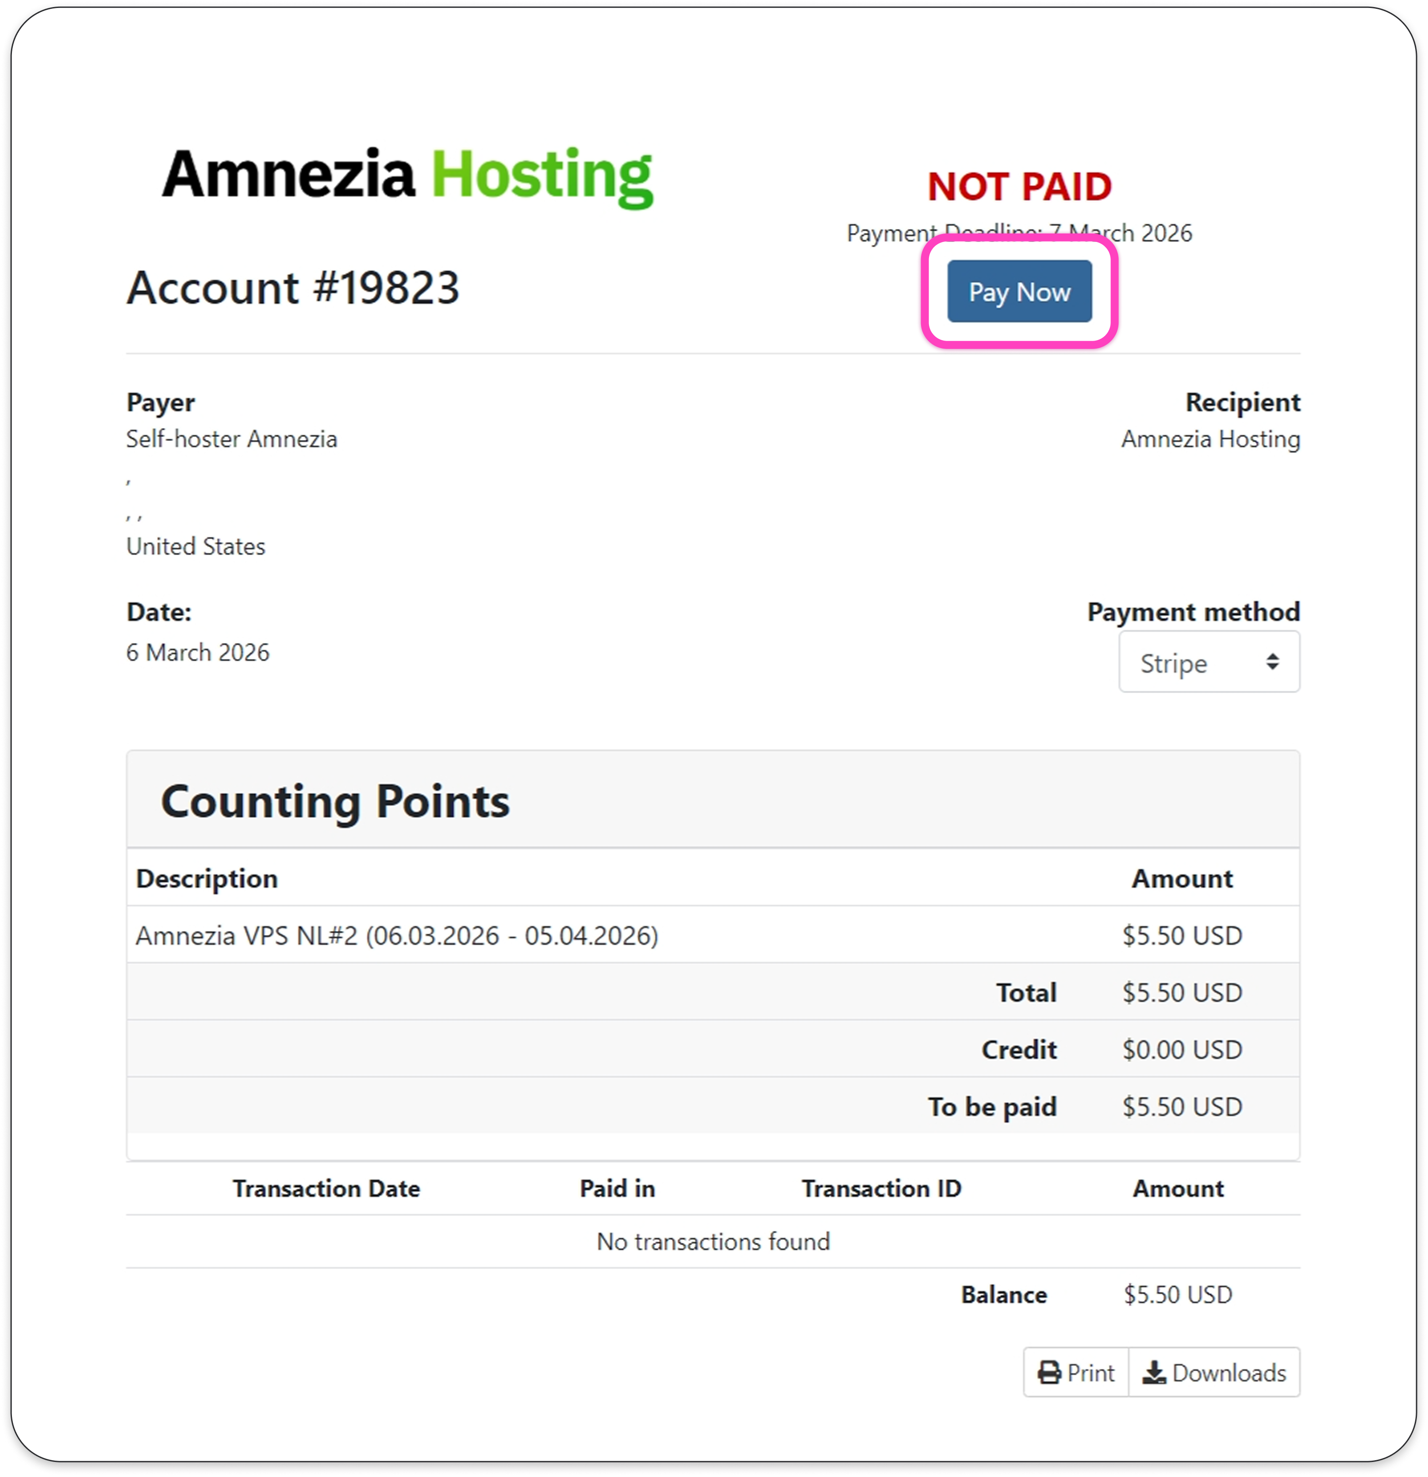
Task: Click the Stripe dropdown arrows
Action: point(1272,662)
